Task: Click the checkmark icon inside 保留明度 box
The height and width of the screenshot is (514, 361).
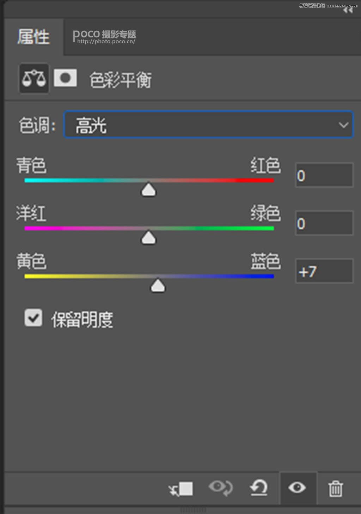Action: pos(33,318)
